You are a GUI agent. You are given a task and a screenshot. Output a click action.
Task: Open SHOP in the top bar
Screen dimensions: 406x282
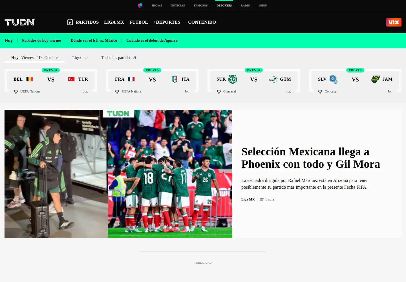(263, 5)
